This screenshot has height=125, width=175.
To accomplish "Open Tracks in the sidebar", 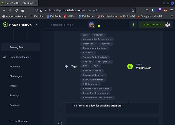I will coord(13,86).
